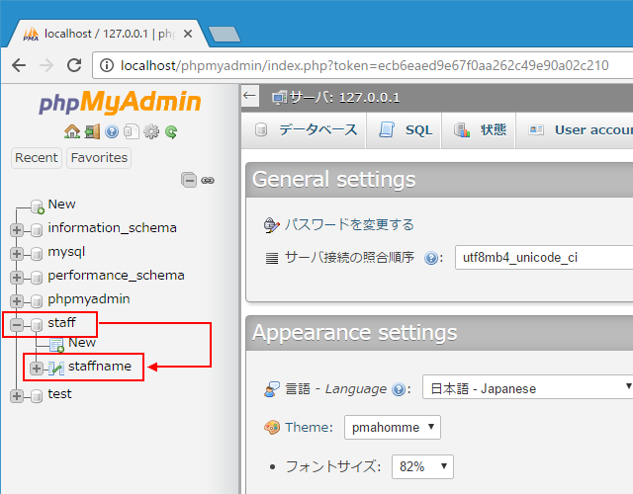Click the new database cylinder icon

click(x=38, y=206)
